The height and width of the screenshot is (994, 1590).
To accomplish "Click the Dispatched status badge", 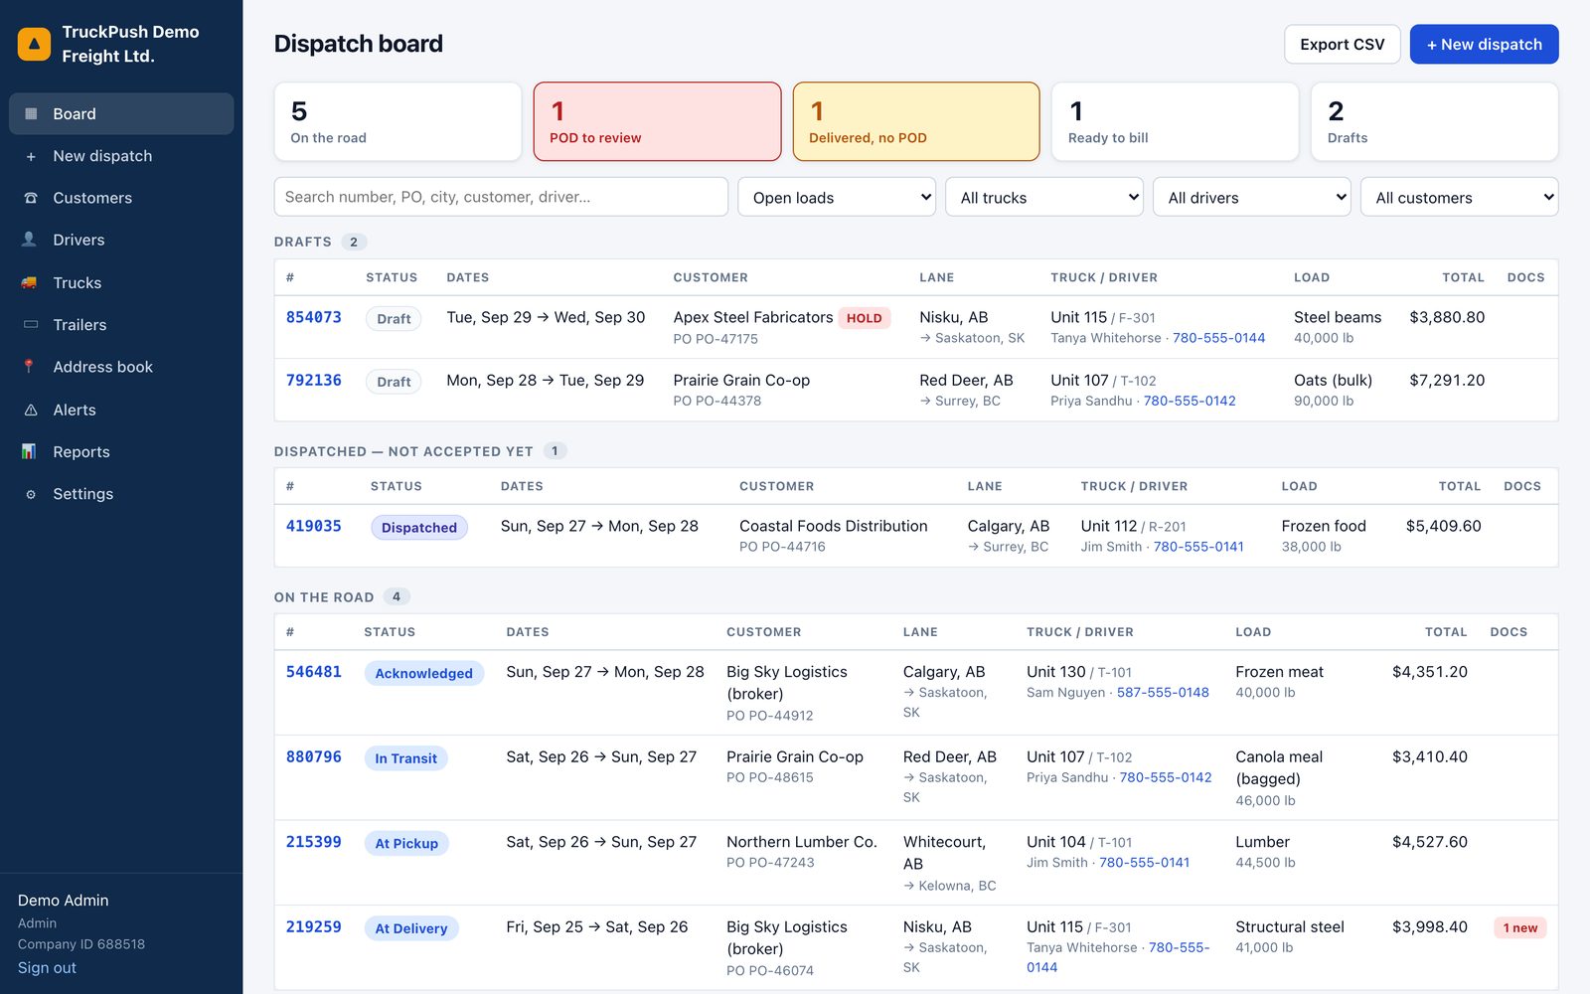I will pyautogui.click(x=419, y=528).
